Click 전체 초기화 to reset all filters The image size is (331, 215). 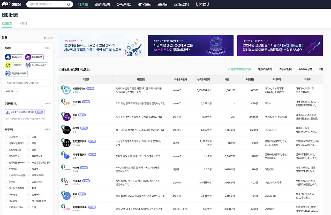tap(49, 38)
